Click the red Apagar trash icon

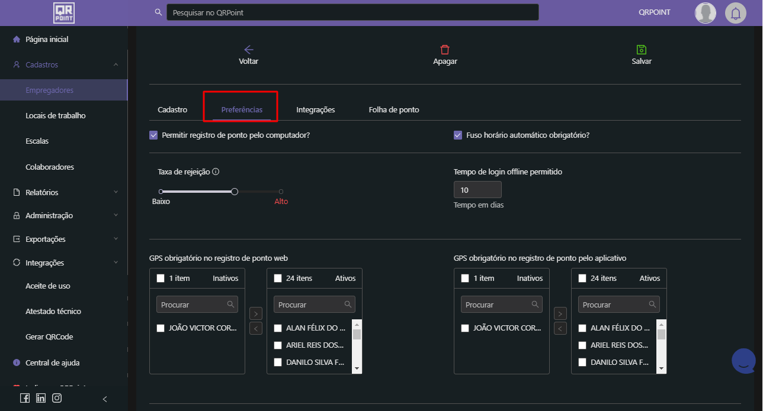click(x=445, y=50)
